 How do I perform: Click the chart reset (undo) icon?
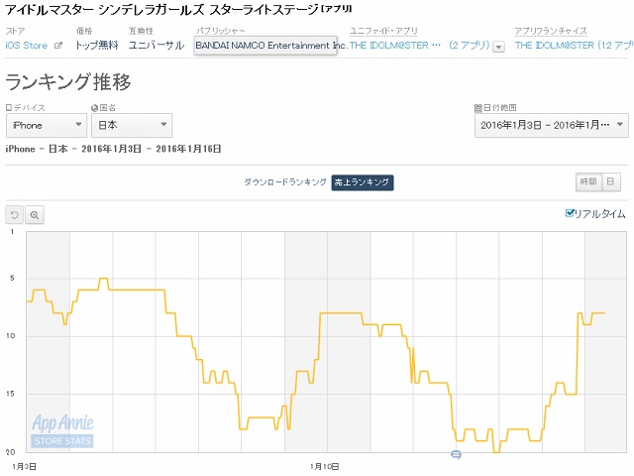pos(14,214)
